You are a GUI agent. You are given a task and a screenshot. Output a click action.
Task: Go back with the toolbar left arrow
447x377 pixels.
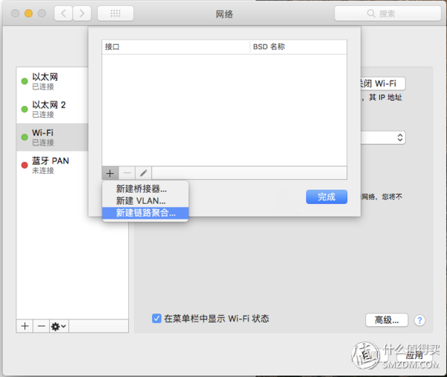[x=63, y=13]
